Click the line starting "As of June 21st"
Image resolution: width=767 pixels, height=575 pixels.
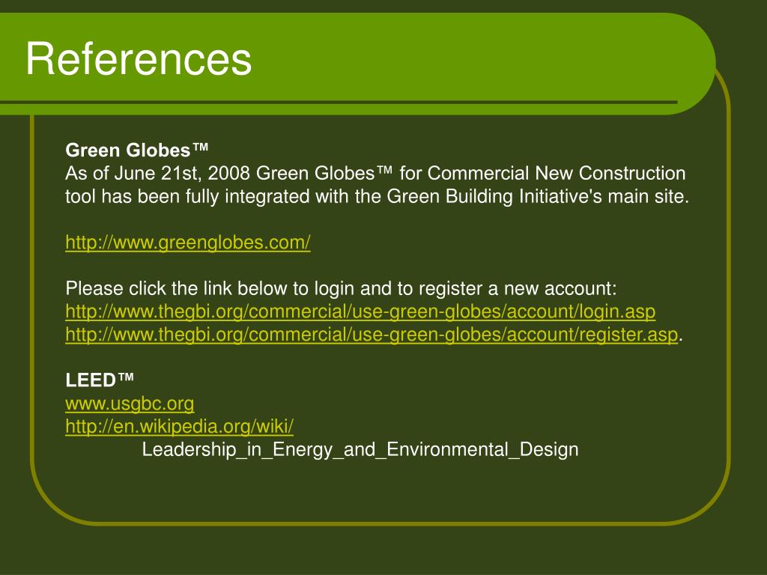pyautogui.click(x=375, y=174)
